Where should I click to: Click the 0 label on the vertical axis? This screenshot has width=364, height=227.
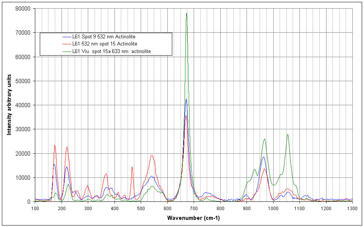[29, 202]
